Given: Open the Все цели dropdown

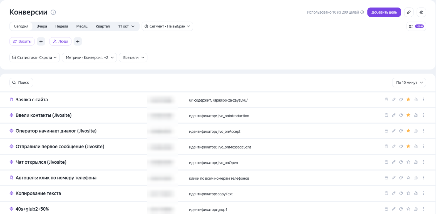Looking at the screenshot, I should (x=133, y=57).
